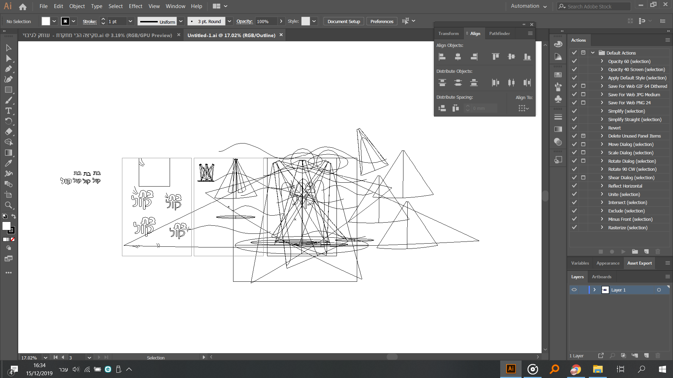
Task: Click the Fill color swatch in toolbar
Action: click(6, 226)
